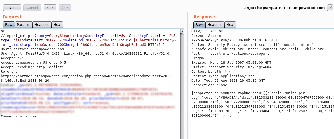This screenshot has height=139, width=334.
Task: Open the Response Hex tab
Action: pyautogui.click(x=230, y=25)
